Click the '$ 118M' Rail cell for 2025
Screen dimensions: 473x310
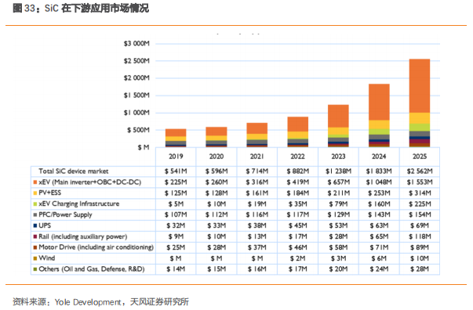[x=420, y=236]
